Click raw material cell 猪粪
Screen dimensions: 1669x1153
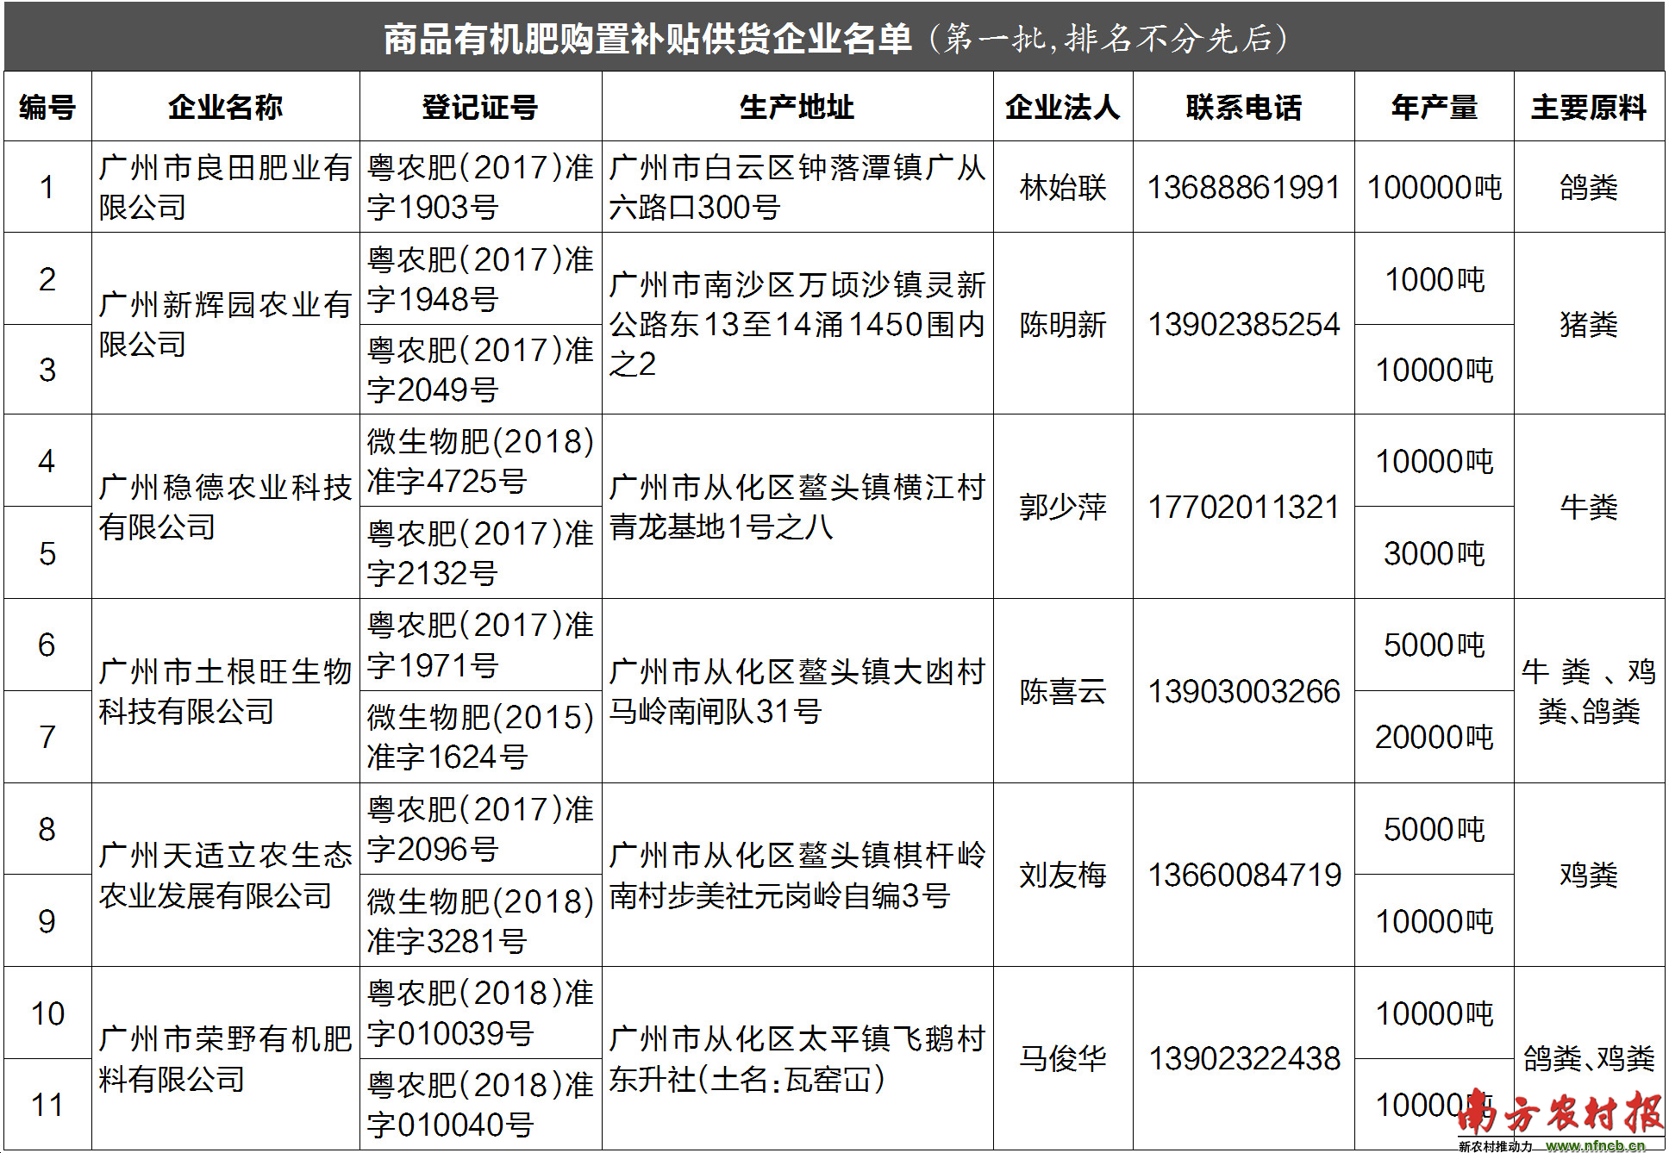click(x=1589, y=324)
